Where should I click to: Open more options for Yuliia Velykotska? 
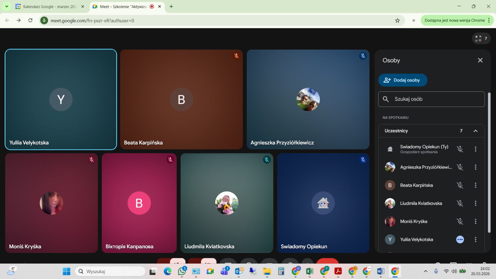[x=475, y=240]
